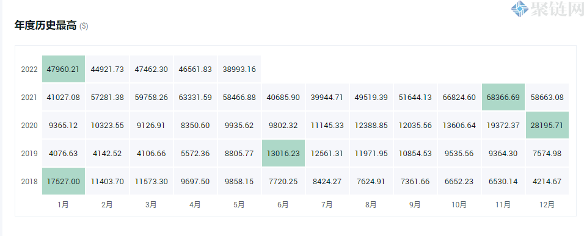Click the highlighted 28195.71 cell

point(547,125)
